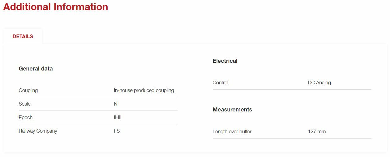Open the DETAILS tab
Viewport: 390px width, 157px height.
23,36
